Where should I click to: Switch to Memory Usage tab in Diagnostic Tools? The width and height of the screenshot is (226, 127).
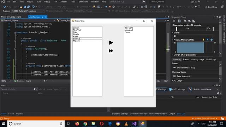(x=197, y=60)
